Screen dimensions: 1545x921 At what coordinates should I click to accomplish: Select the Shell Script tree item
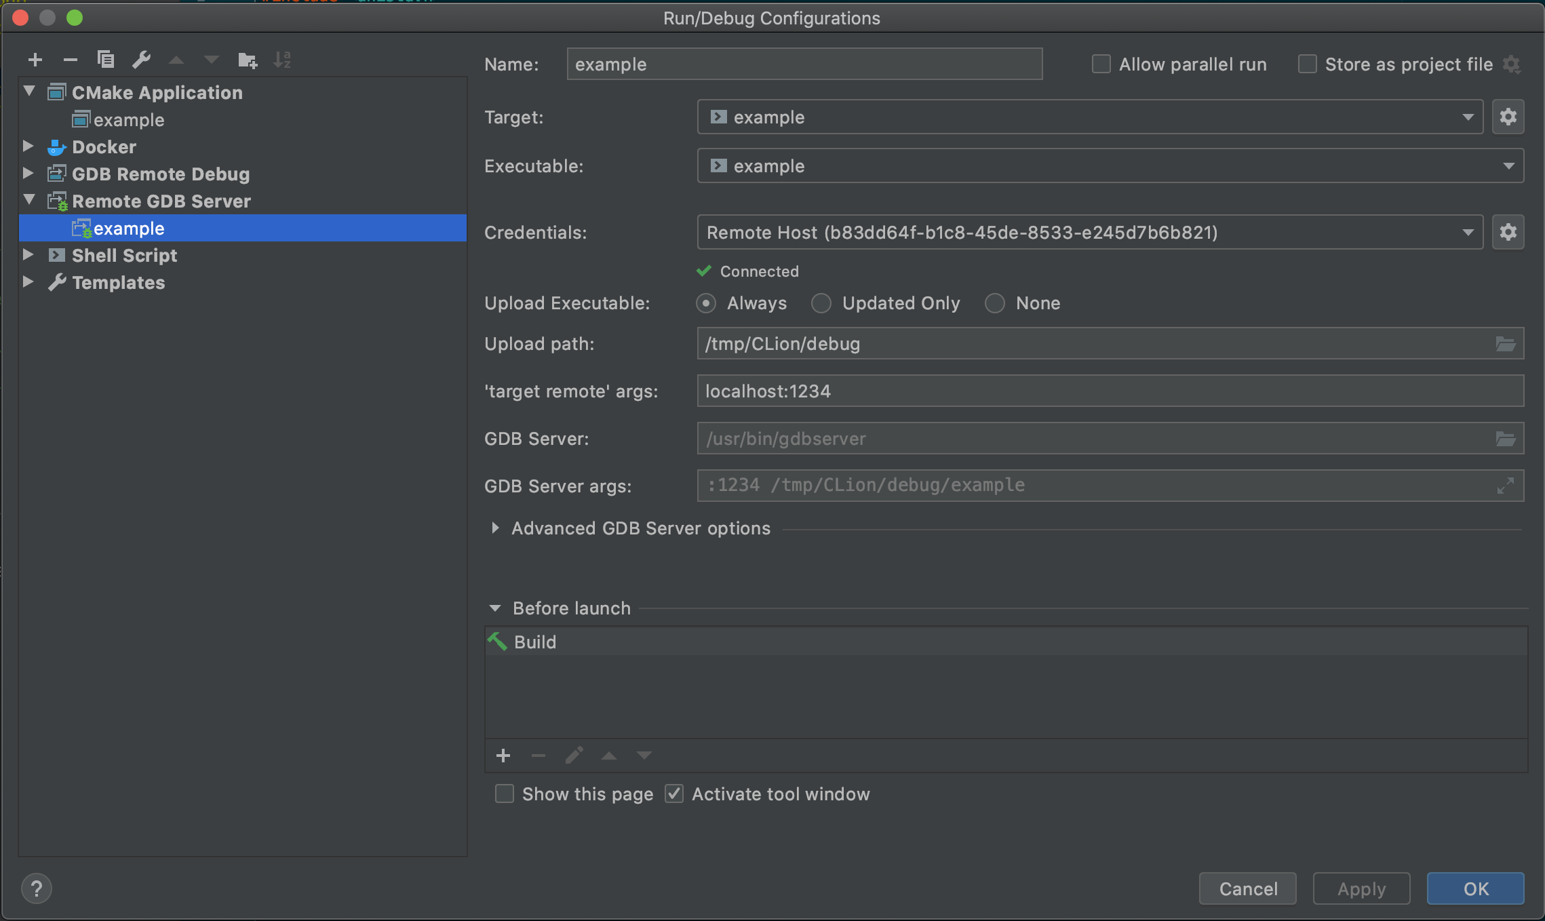[x=124, y=256]
